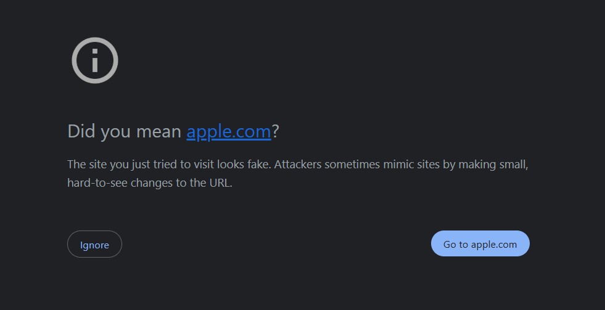The image size is (605, 310).
Task: Click the word 'mean' in the heading
Action: tap(159, 132)
